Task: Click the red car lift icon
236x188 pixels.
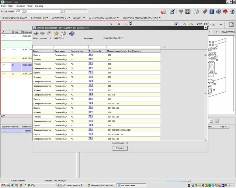Action: tap(225, 12)
